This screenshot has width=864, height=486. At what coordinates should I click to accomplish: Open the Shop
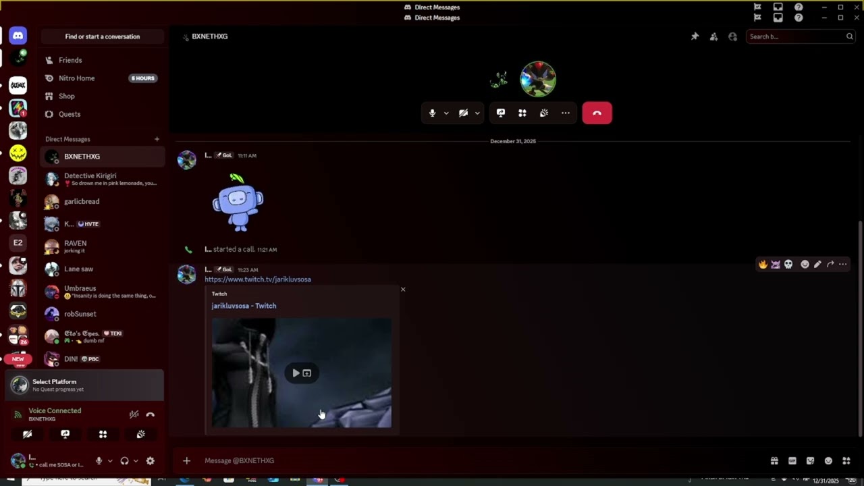tap(103, 96)
